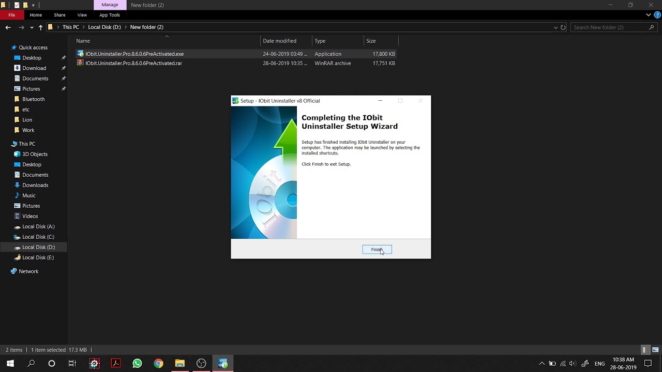Viewport: 662px width, 372px height.
Task: Open the View ribbon tab
Action: point(82,15)
